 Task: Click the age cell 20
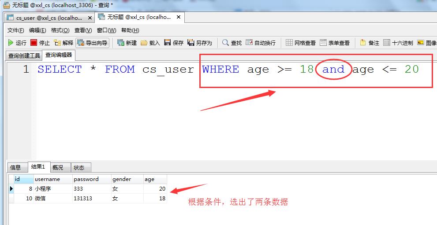[155, 188]
